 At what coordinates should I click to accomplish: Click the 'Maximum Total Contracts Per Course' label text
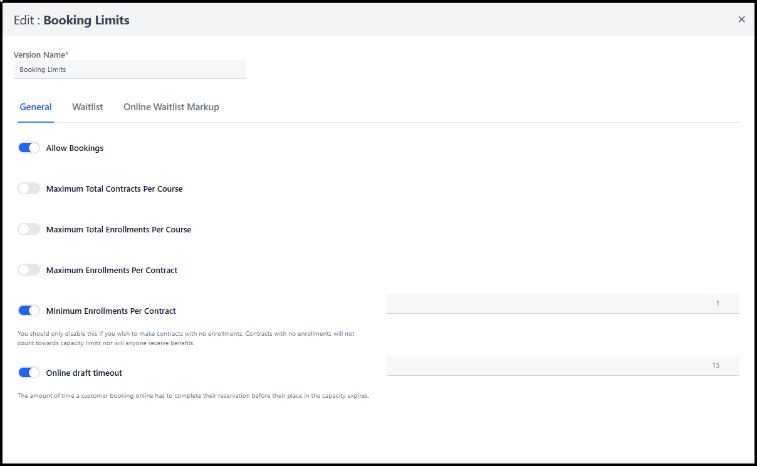114,189
